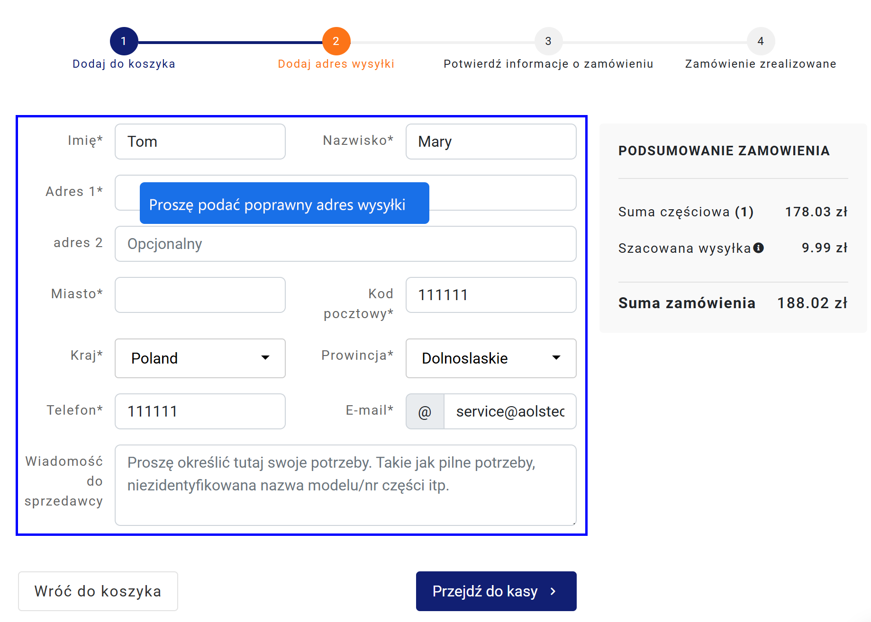
Task: Click the Wiadomość do sprzedawcy text area
Action: [345, 485]
